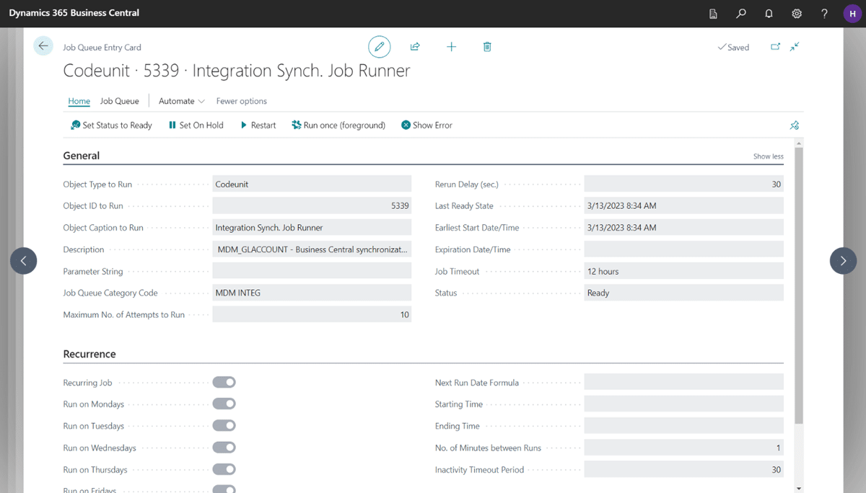Click No. of Minutes between Runs field
The width and height of the screenshot is (866, 493).
[683, 448]
